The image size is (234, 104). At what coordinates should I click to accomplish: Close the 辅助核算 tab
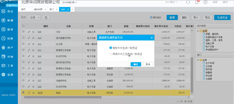(45, 9)
